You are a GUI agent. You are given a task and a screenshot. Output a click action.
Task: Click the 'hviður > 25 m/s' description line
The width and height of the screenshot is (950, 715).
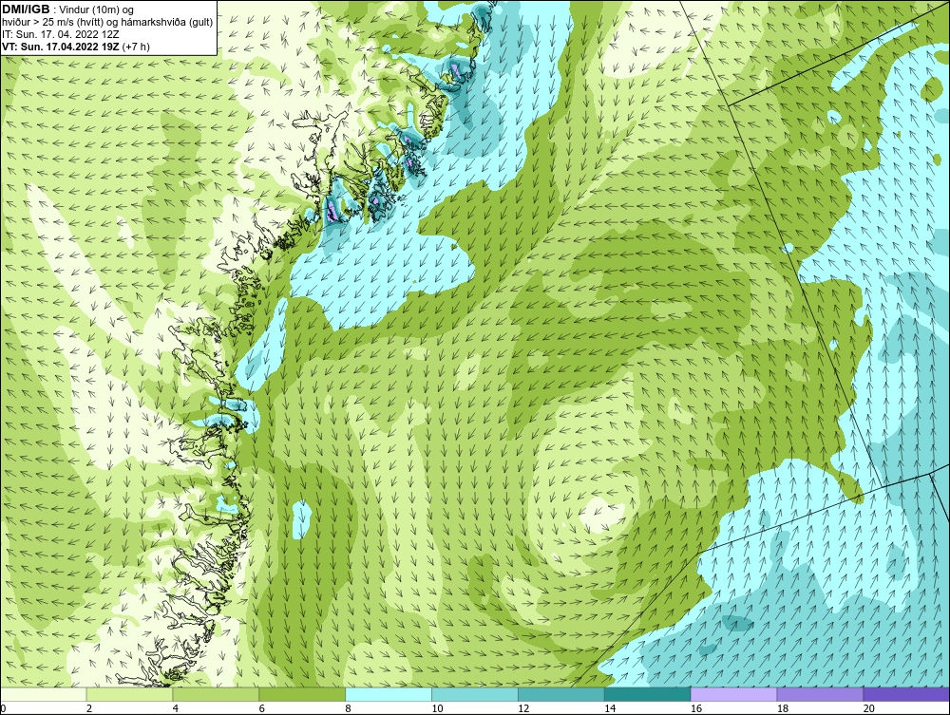[x=107, y=22]
